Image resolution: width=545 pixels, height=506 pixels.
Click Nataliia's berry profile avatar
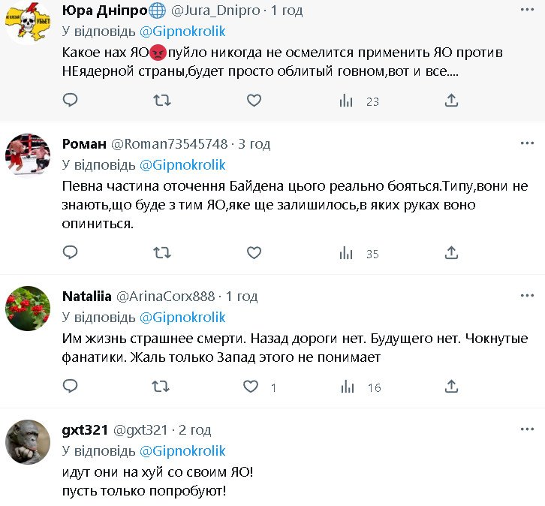[x=28, y=308]
